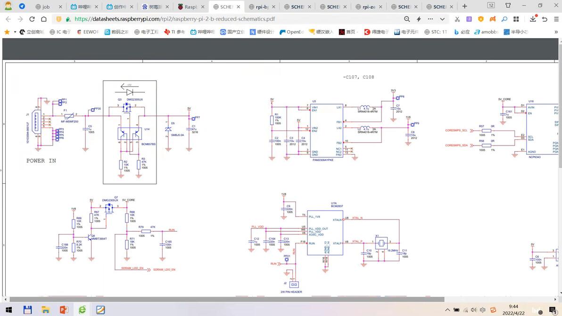
Task: Click the four-square extensions grid icon
Action: point(516,19)
